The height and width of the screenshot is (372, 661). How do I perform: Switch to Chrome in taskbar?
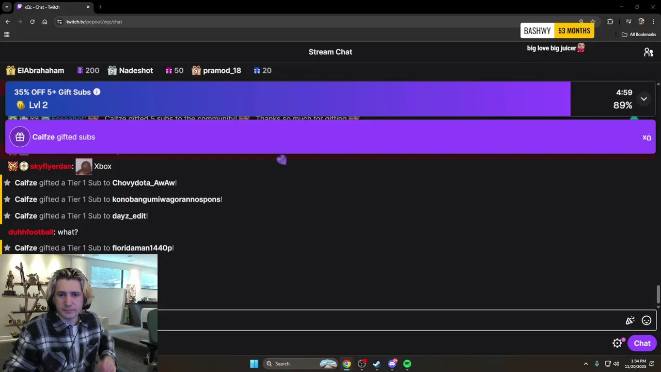point(347,364)
